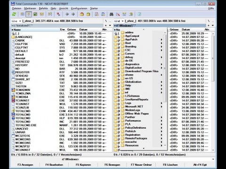This screenshot has height=169, width=226.
Task: Click the Unpack files toolbar icon
Action: (88, 14)
